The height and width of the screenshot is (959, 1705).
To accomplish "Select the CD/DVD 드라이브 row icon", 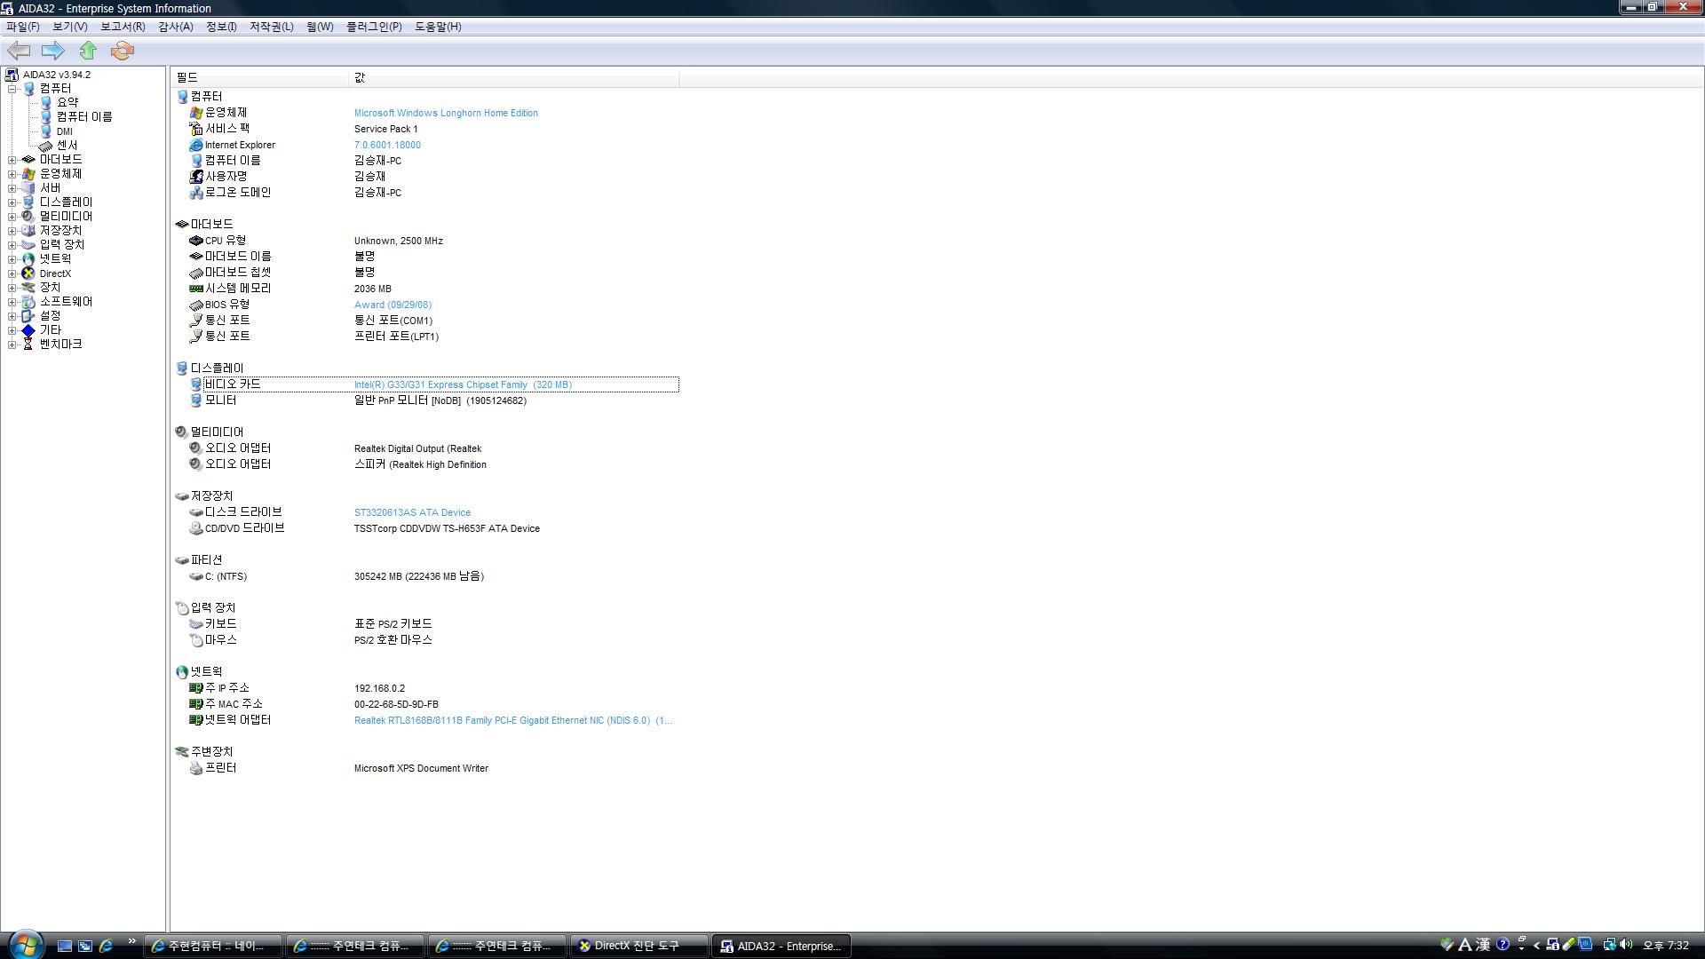I will 196,528.
